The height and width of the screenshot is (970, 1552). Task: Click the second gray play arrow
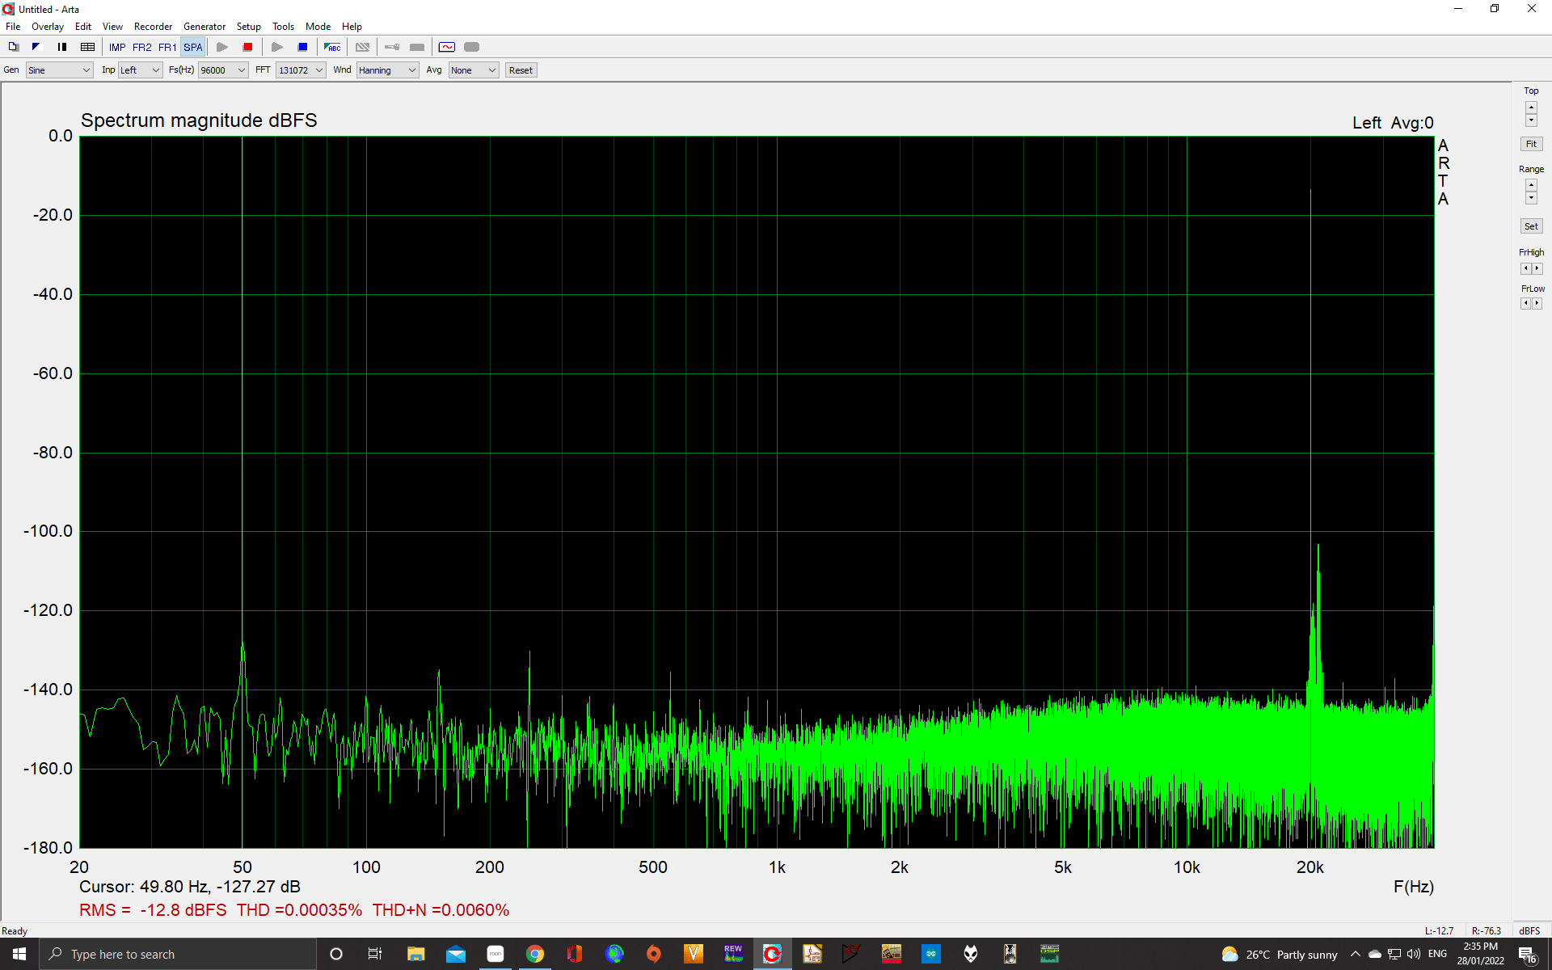[277, 47]
